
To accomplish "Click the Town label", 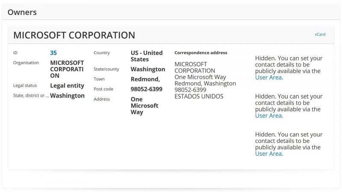I will pos(99,79).
